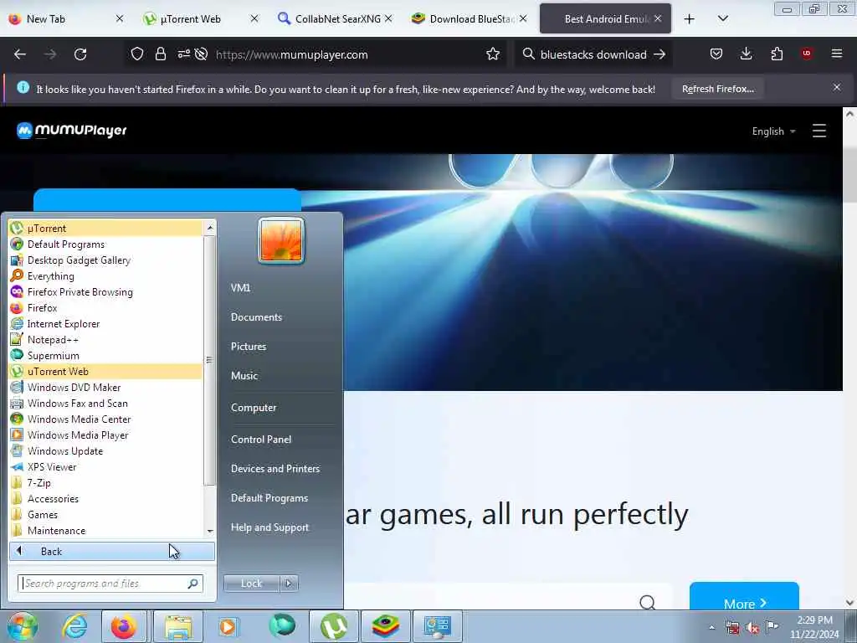Switch to the Download BlueStacks tab
Screen dimensions: 857x643
tap(469, 18)
